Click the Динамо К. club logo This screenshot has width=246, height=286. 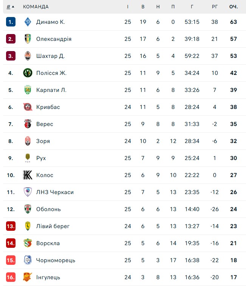[28, 22]
